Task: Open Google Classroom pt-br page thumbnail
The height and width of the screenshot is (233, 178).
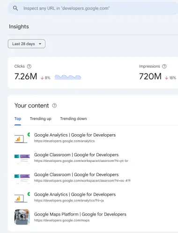Action: pyautogui.click(x=22, y=158)
